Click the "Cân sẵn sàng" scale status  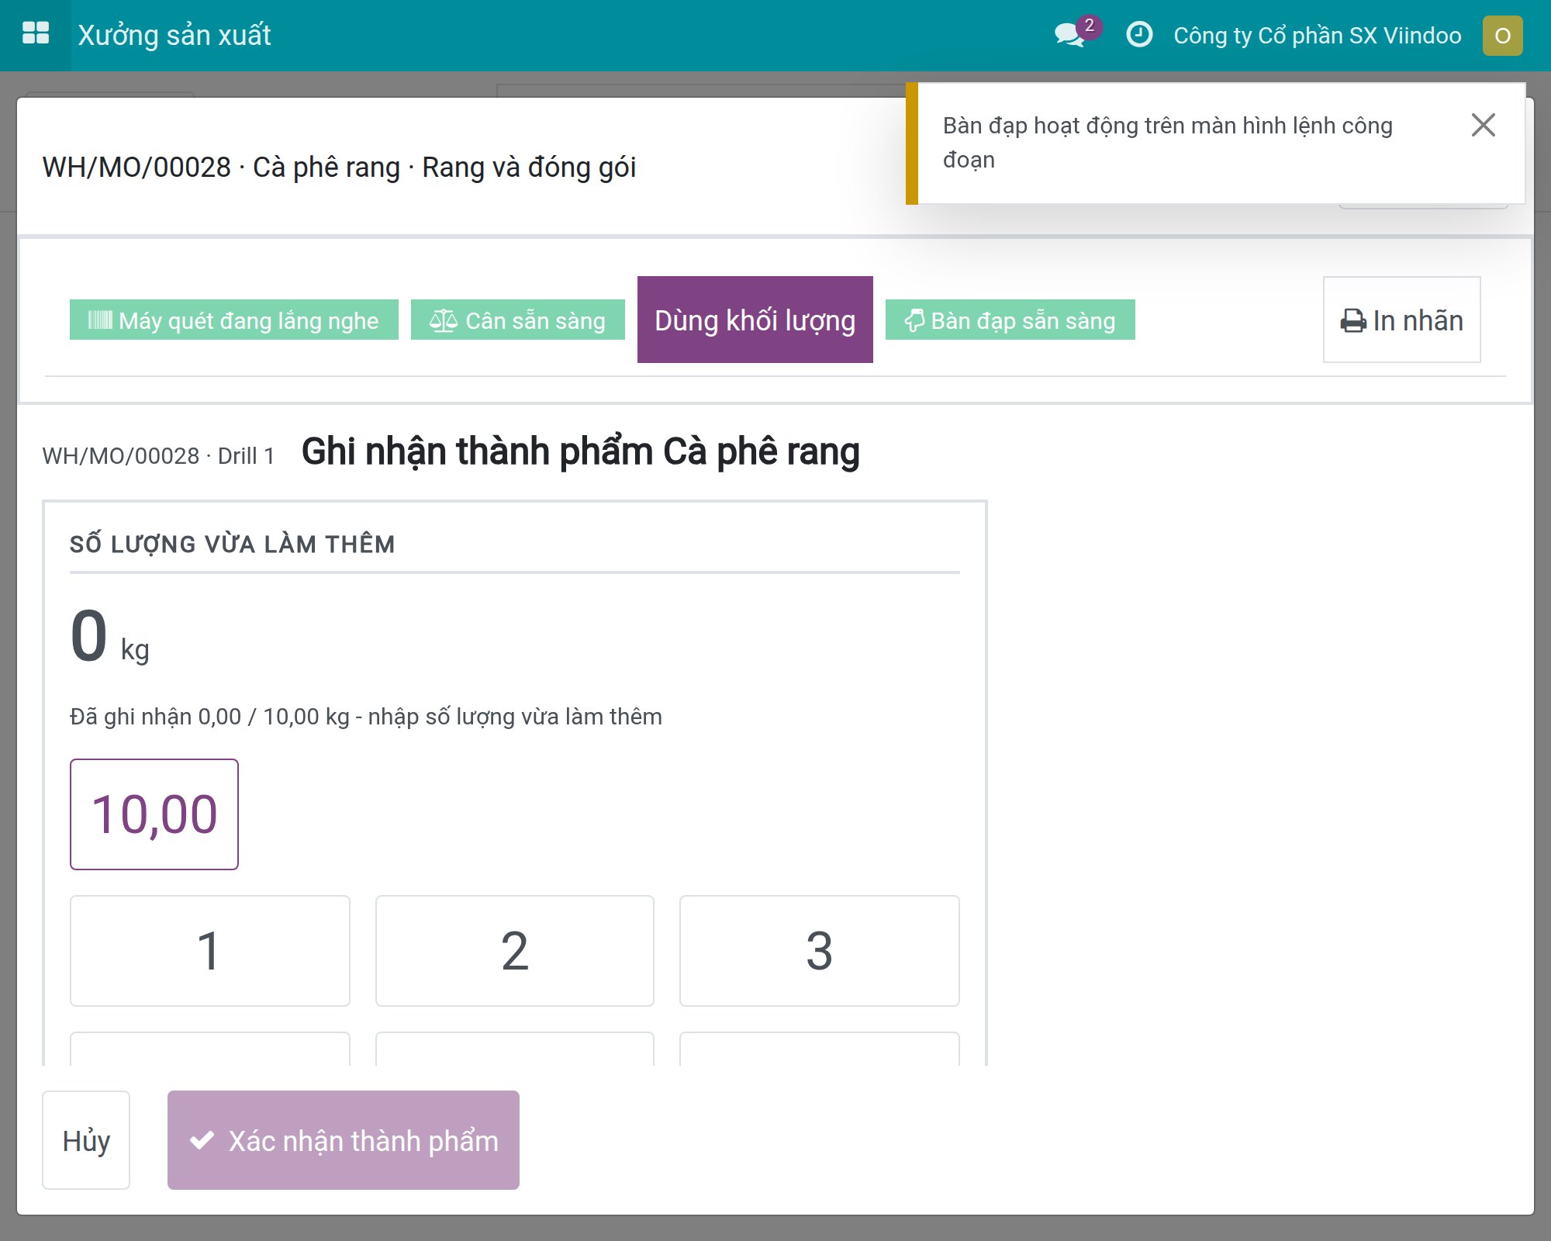518,320
